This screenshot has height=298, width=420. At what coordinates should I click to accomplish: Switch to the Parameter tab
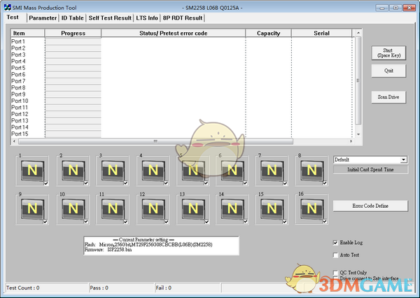coord(43,17)
